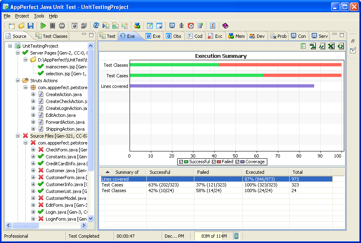
Task: Open the File menu
Action: (x=7, y=16)
